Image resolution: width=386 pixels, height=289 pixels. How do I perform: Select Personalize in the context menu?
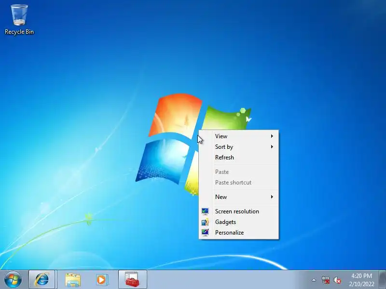point(239,233)
